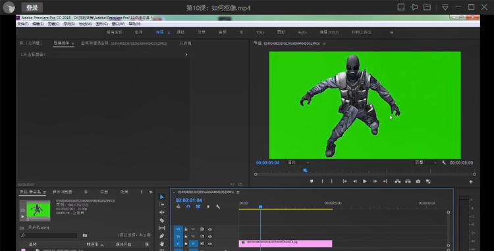The width and height of the screenshot is (494, 251).
Task: Click the project search input field
Action: coord(49,235)
